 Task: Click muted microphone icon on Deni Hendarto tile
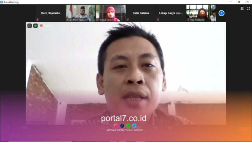tap(38, 20)
